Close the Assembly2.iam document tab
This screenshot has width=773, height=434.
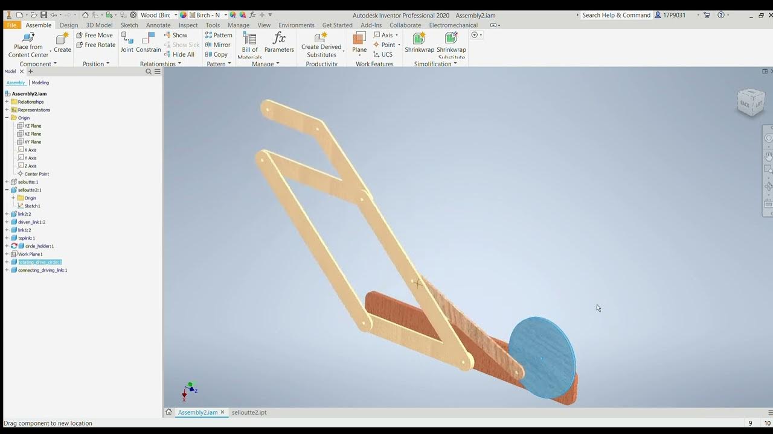[x=222, y=412]
